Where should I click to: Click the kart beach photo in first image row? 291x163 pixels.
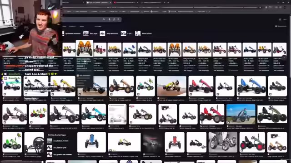point(172,86)
